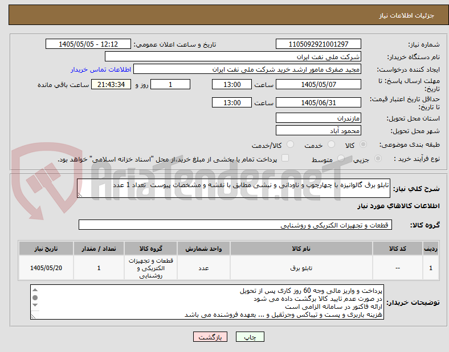Click the remaining days field showing 1
Image resolution: width=449 pixels, height=352 pixels.
tap(170, 84)
